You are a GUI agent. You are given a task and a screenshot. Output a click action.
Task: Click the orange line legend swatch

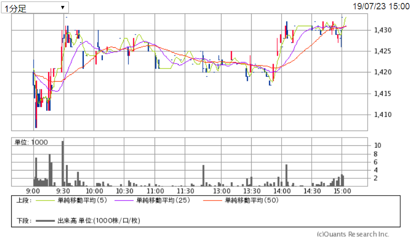click(212, 201)
